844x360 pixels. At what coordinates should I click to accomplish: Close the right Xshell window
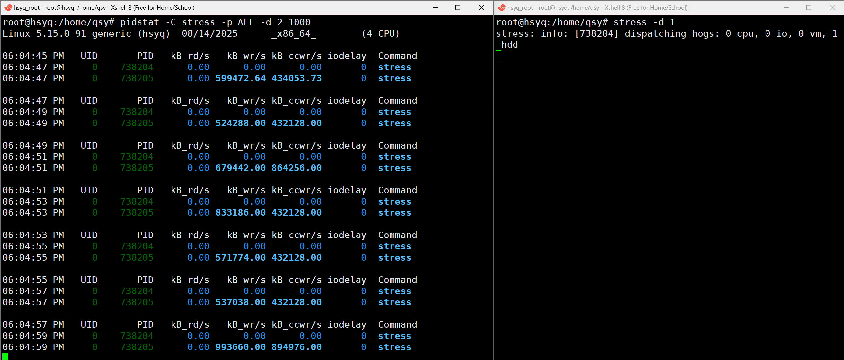click(x=832, y=7)
